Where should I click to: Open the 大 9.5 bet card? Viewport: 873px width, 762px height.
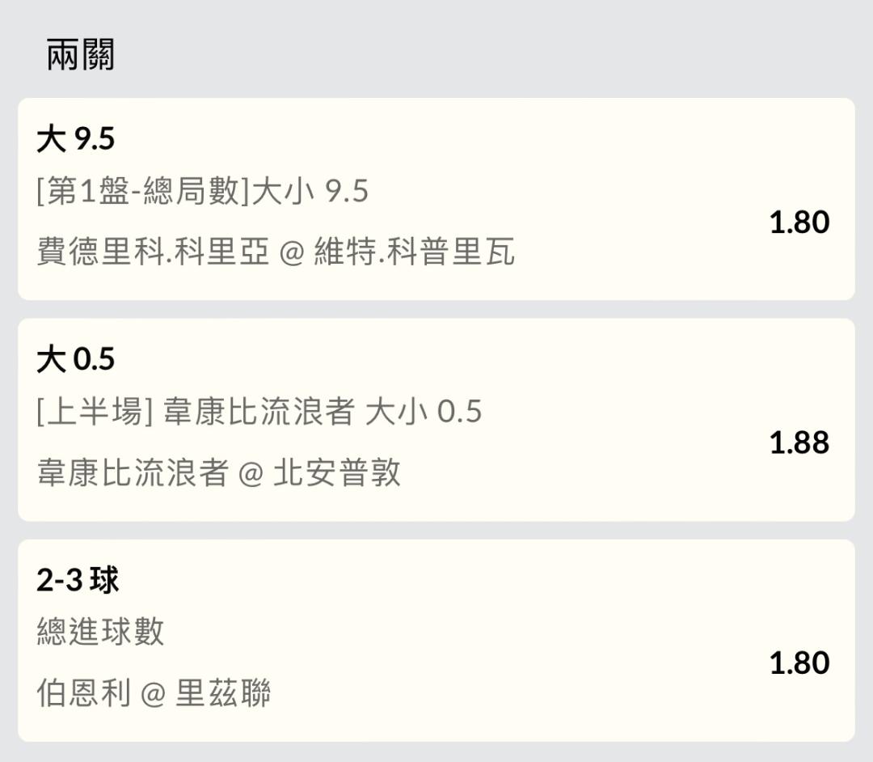click(x=436, y=199)
